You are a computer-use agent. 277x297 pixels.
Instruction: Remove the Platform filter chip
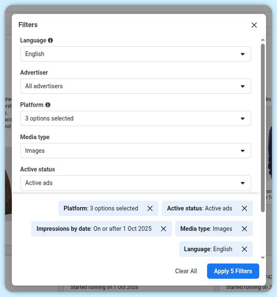[150, 208]
